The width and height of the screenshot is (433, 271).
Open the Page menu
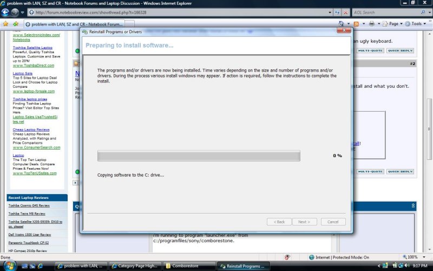coord(393,24)
